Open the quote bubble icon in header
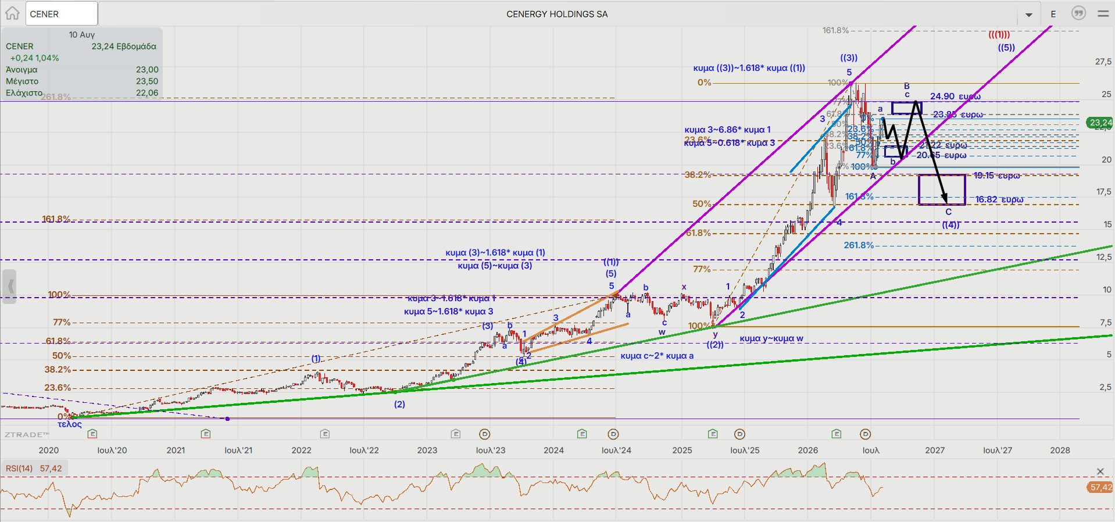Image resolution: width=1115 pixels, height=522 pixels. tap(1078, 13)
